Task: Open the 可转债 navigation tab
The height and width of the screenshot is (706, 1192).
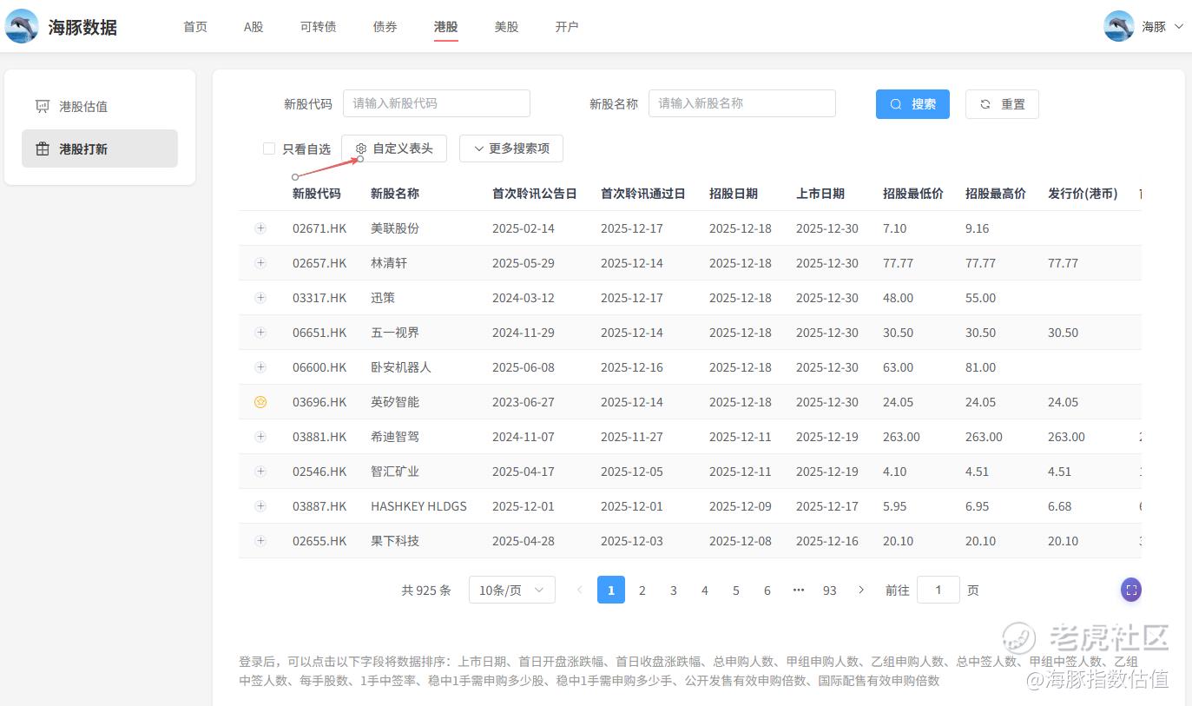Action: point(318,27)
